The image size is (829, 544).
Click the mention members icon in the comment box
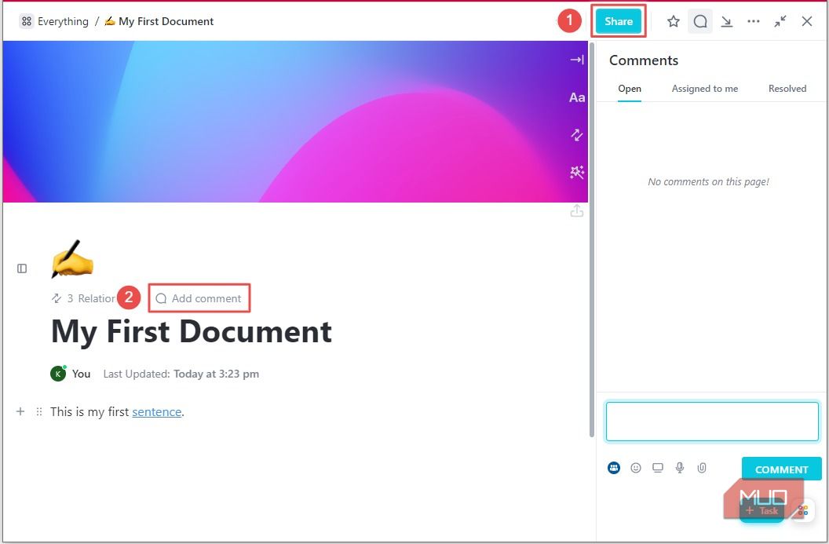(x=613, y=467)
